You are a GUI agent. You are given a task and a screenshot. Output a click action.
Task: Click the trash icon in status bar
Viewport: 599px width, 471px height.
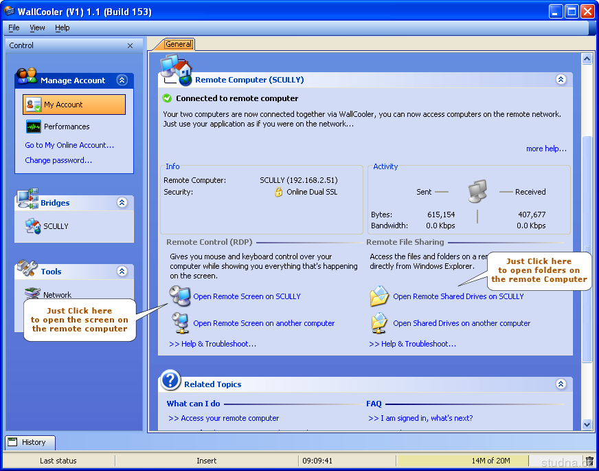pyautogui.click(x=589, y=461)
